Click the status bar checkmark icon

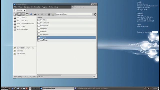tap(94, 77)
